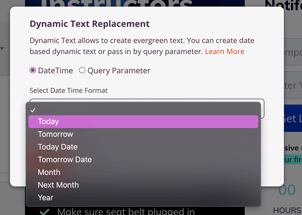Click the Dynamic Text Replacement heading

pos(89,24)
